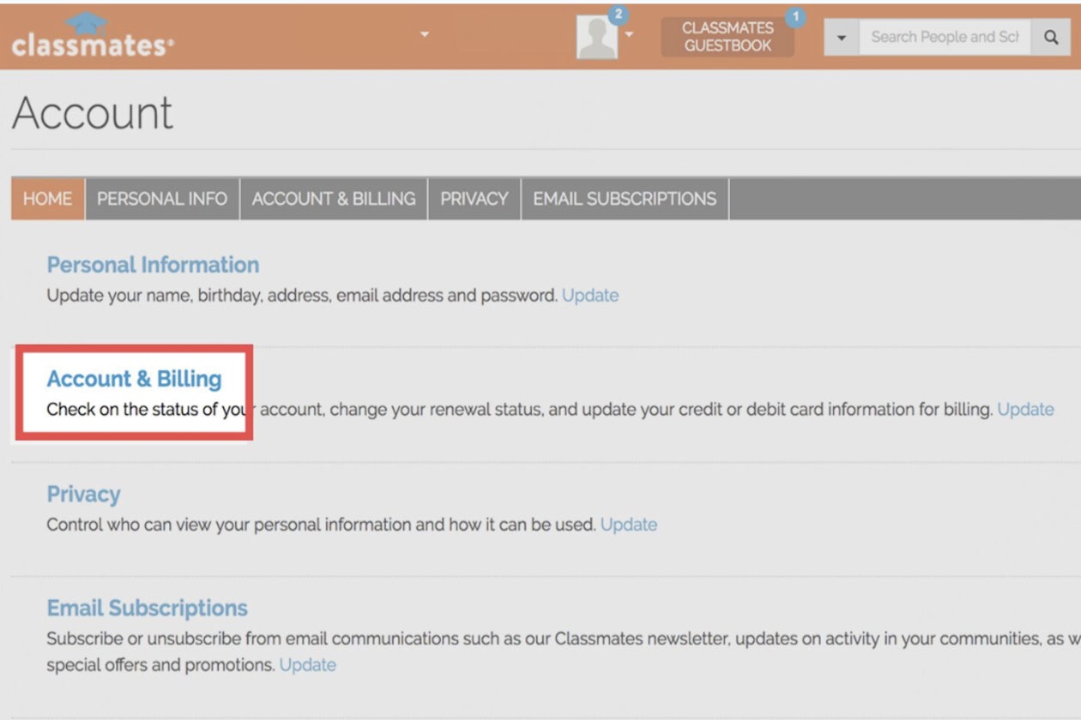Viewport: 1081px width, 720px height.
Task: Open the search category dropdown
Action: point(841,37)
